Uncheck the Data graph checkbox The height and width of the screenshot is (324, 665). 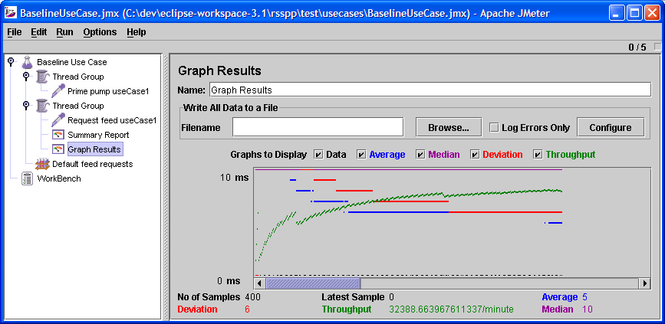pos(318,155)
